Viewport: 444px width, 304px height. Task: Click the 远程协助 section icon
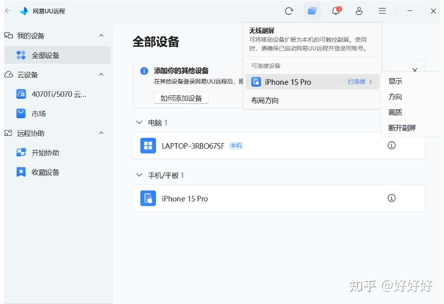(8, 133)
